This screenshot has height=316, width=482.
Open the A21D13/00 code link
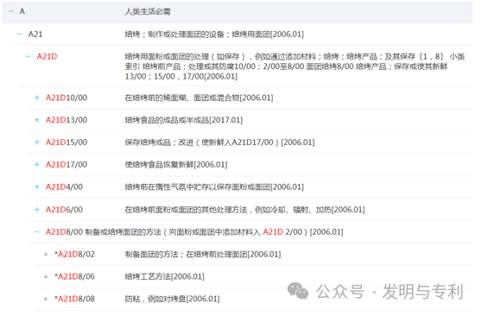tap(67, 120)
